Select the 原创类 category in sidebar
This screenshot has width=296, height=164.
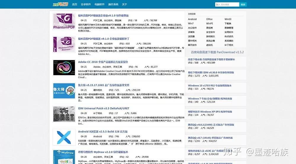[x=210, y=28]
